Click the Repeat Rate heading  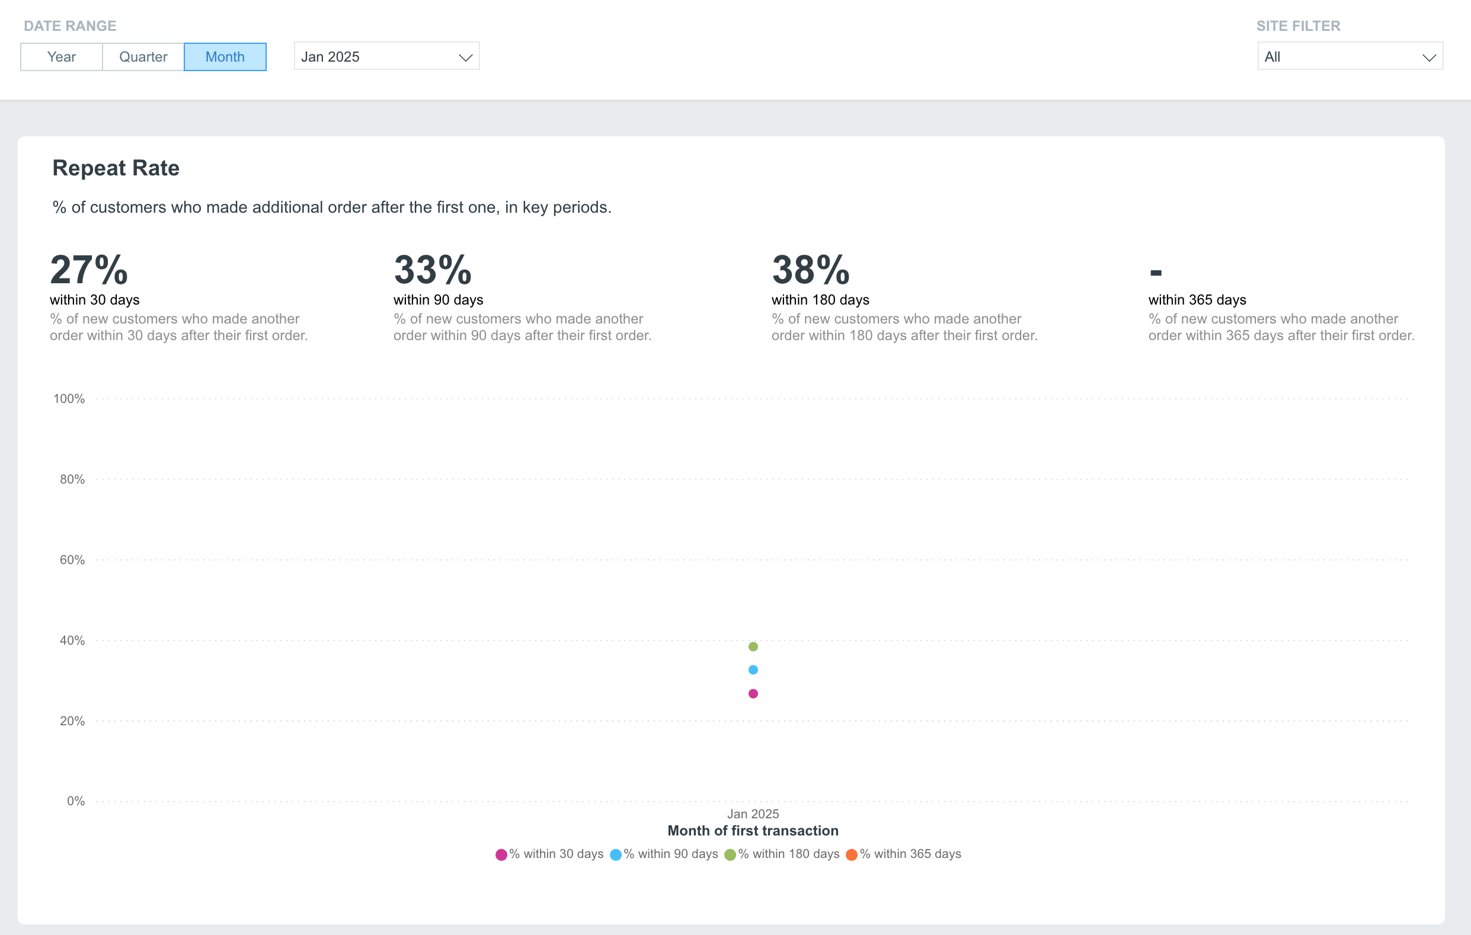coord(116,168)
